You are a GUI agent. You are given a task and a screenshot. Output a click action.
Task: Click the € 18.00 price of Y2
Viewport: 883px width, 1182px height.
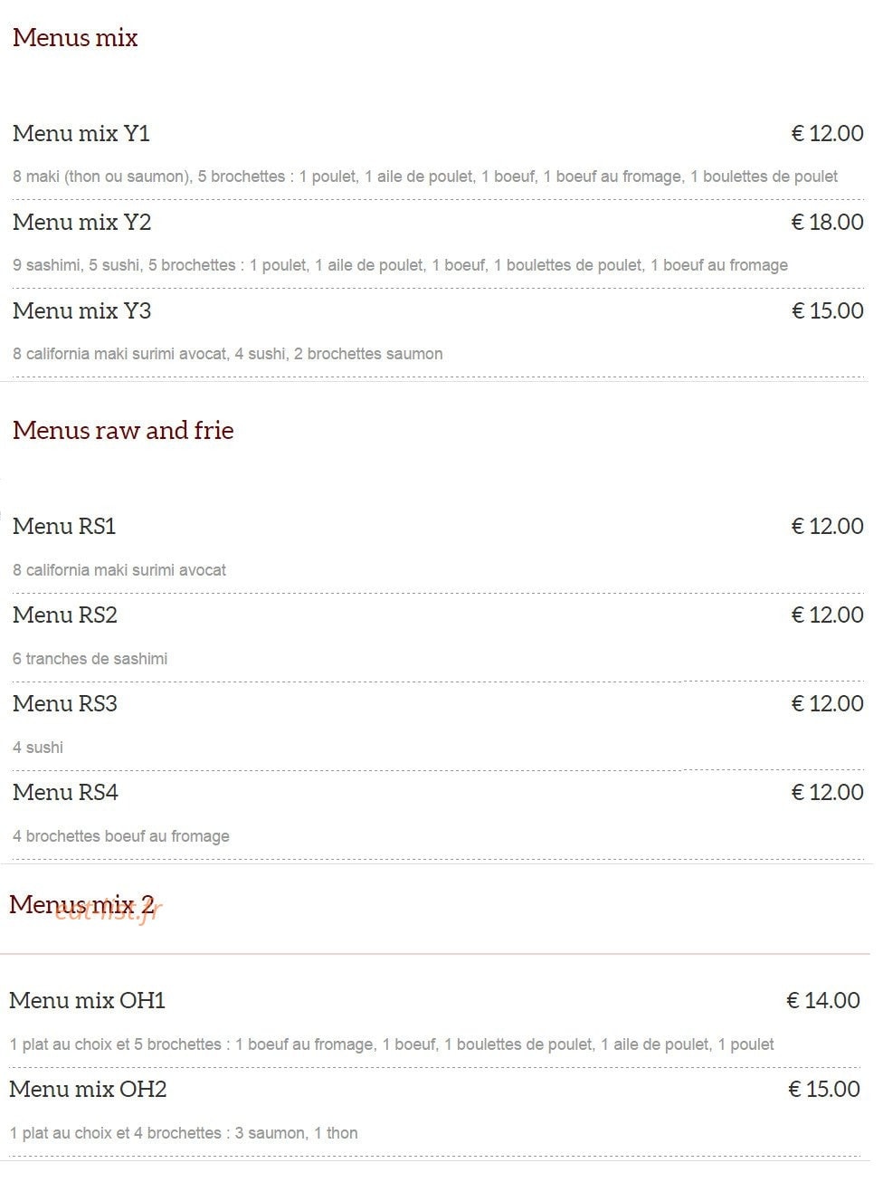click(828, 223)
